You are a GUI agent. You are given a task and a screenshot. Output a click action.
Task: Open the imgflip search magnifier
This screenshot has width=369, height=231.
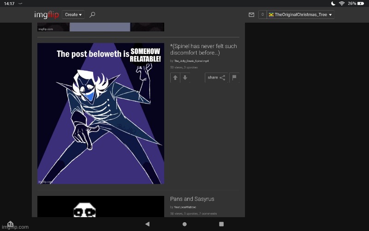pos(92,15)
